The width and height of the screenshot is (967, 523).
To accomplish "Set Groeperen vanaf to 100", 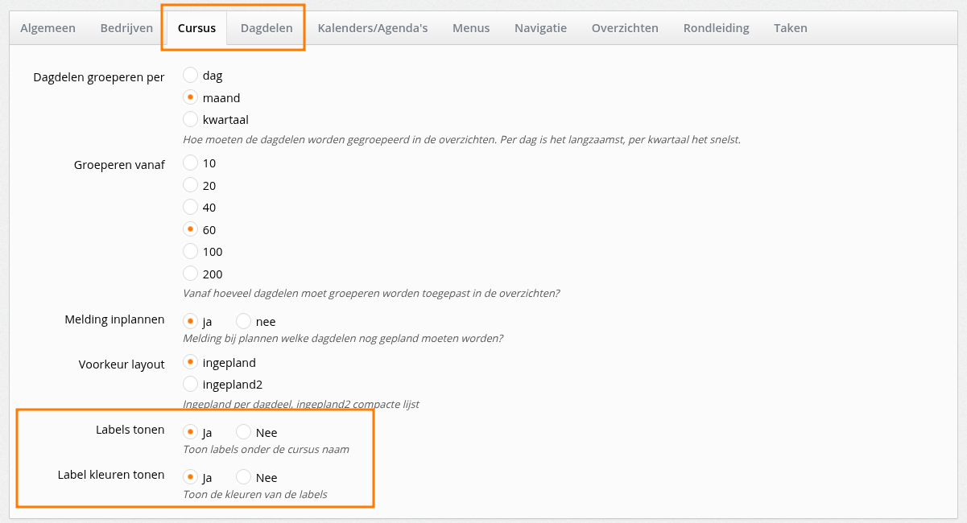I will click(x=191, y=252).
